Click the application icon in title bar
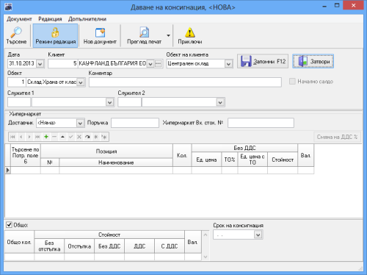The height and width of the screenshot is (275, 367). tap(8, 7)
